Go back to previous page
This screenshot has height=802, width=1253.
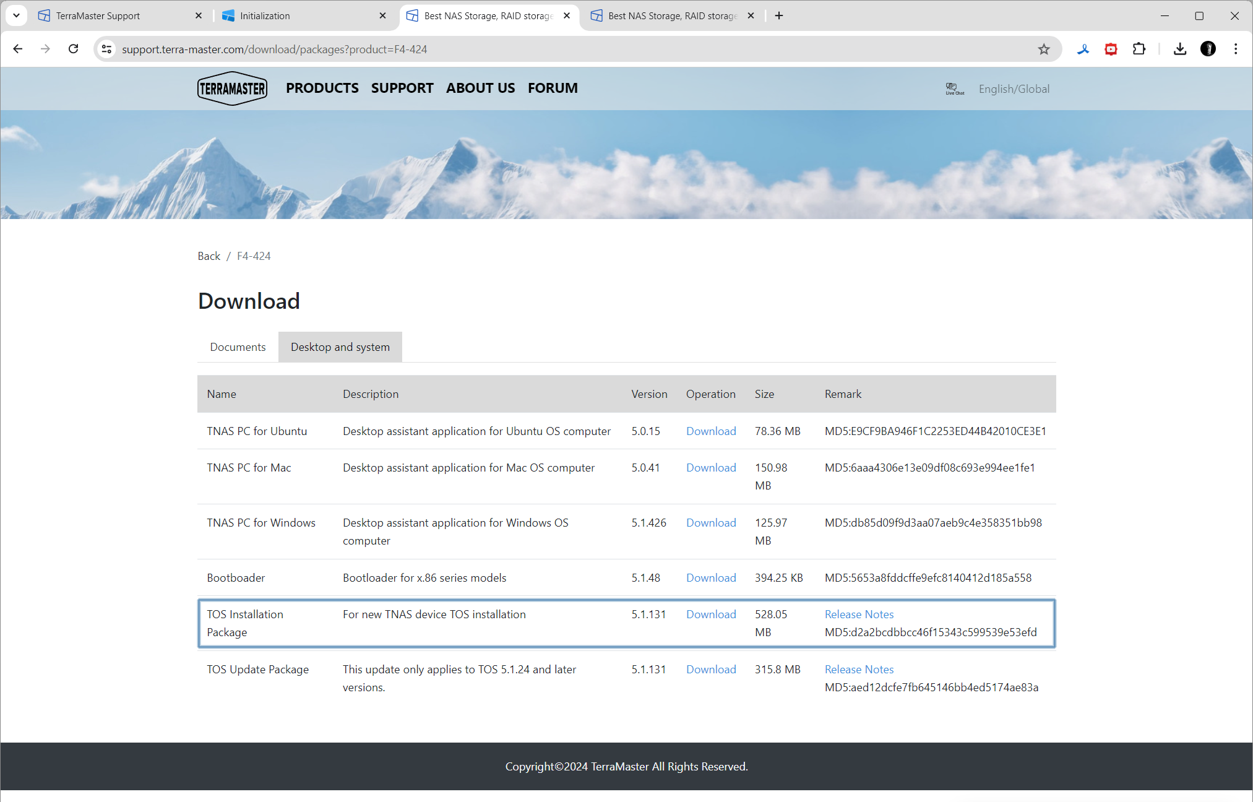[x=17, y=49]
